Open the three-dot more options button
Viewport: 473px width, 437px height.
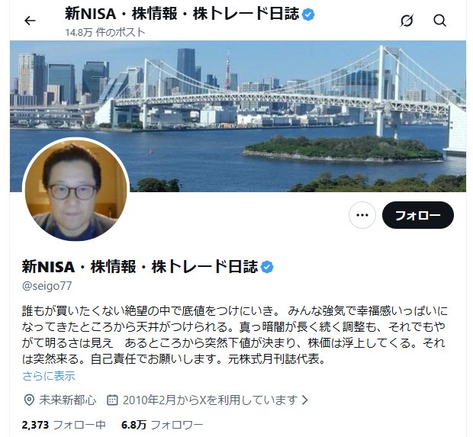click(x=362, y=215)
